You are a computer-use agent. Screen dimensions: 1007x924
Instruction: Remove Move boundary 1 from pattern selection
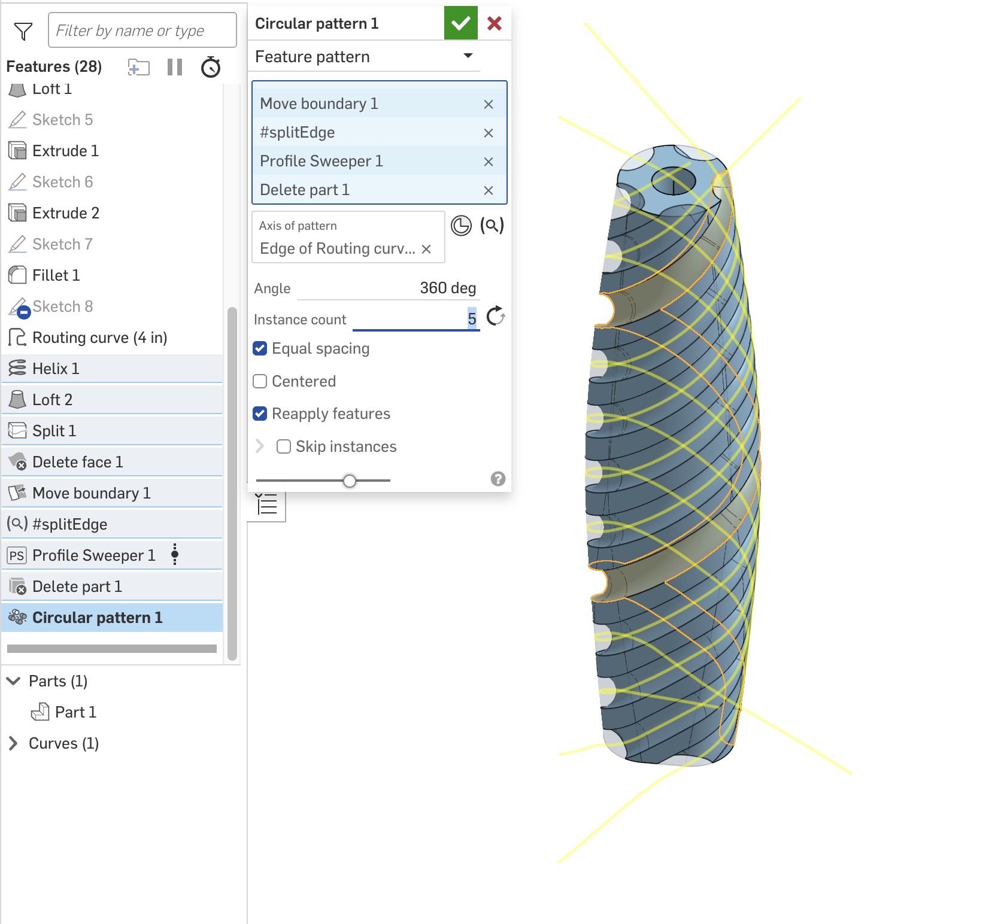click(x=489, y=104)
